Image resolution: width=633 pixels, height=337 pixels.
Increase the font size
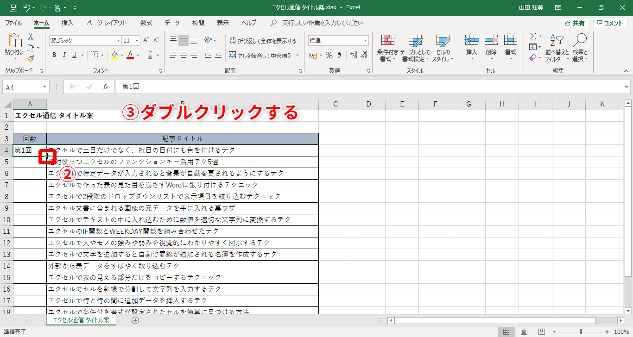click(x=146, y=41)
